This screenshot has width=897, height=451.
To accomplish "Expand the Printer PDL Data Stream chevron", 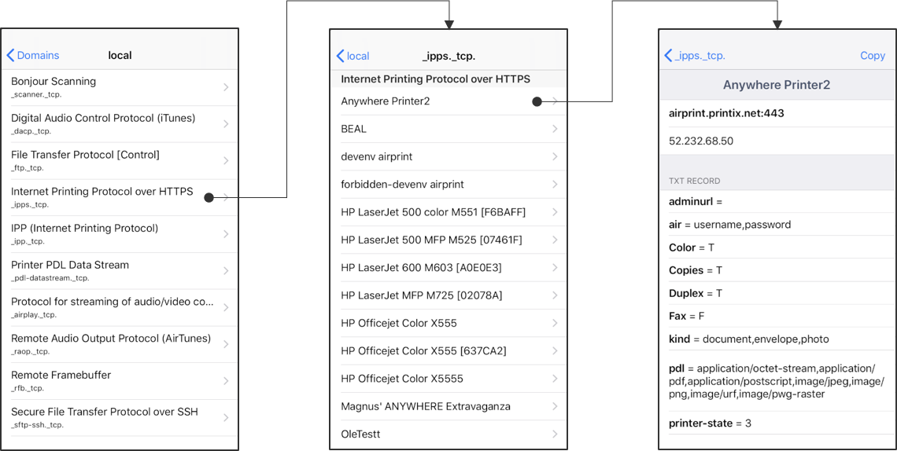I will pos(227,270).
